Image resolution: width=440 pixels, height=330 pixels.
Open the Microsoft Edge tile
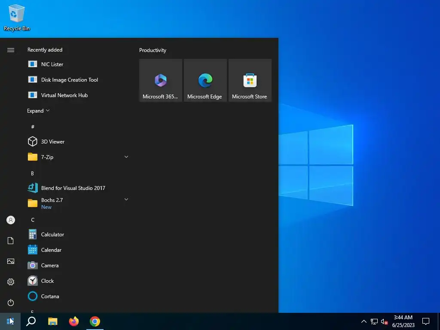(205, 80)
